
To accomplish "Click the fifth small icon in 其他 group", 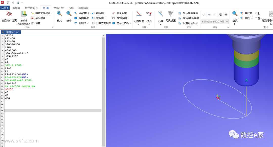I will [x=226, y=15].
